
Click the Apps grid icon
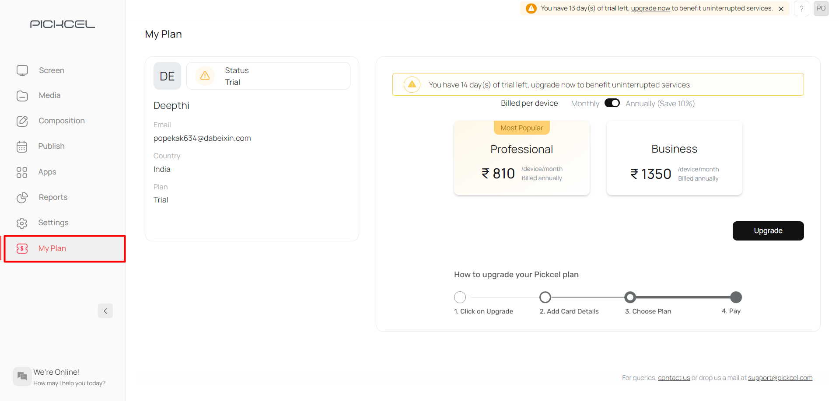click(x=22, y=172)
